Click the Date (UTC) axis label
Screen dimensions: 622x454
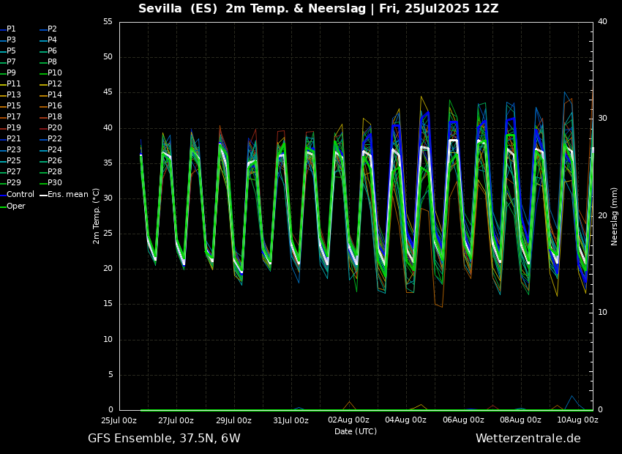[356, 431]
